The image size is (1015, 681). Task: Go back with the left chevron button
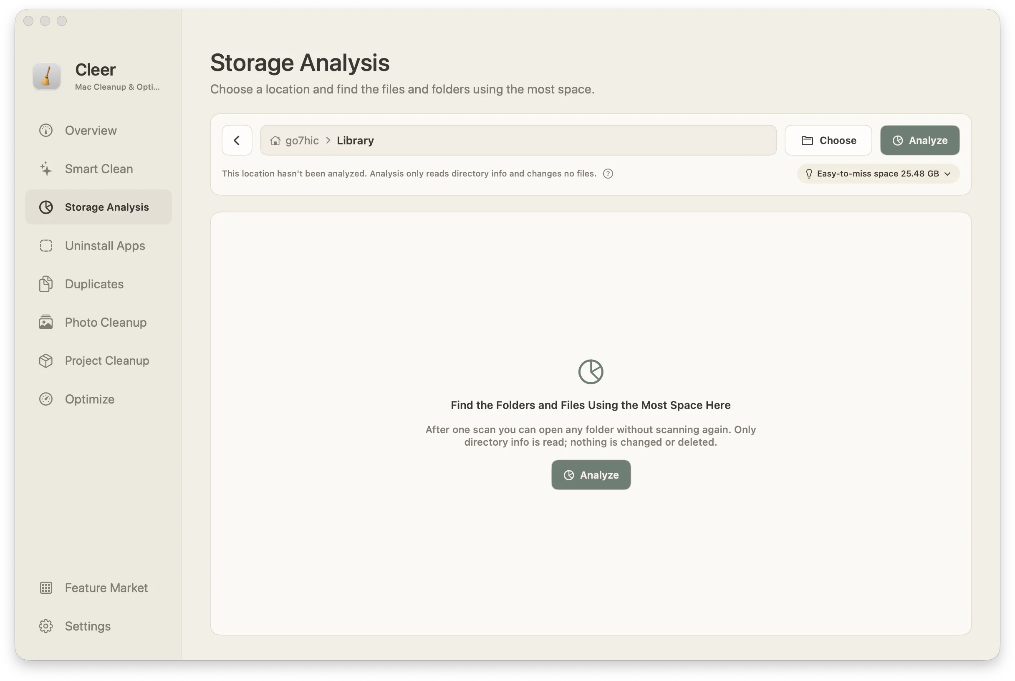pos(237,140)
